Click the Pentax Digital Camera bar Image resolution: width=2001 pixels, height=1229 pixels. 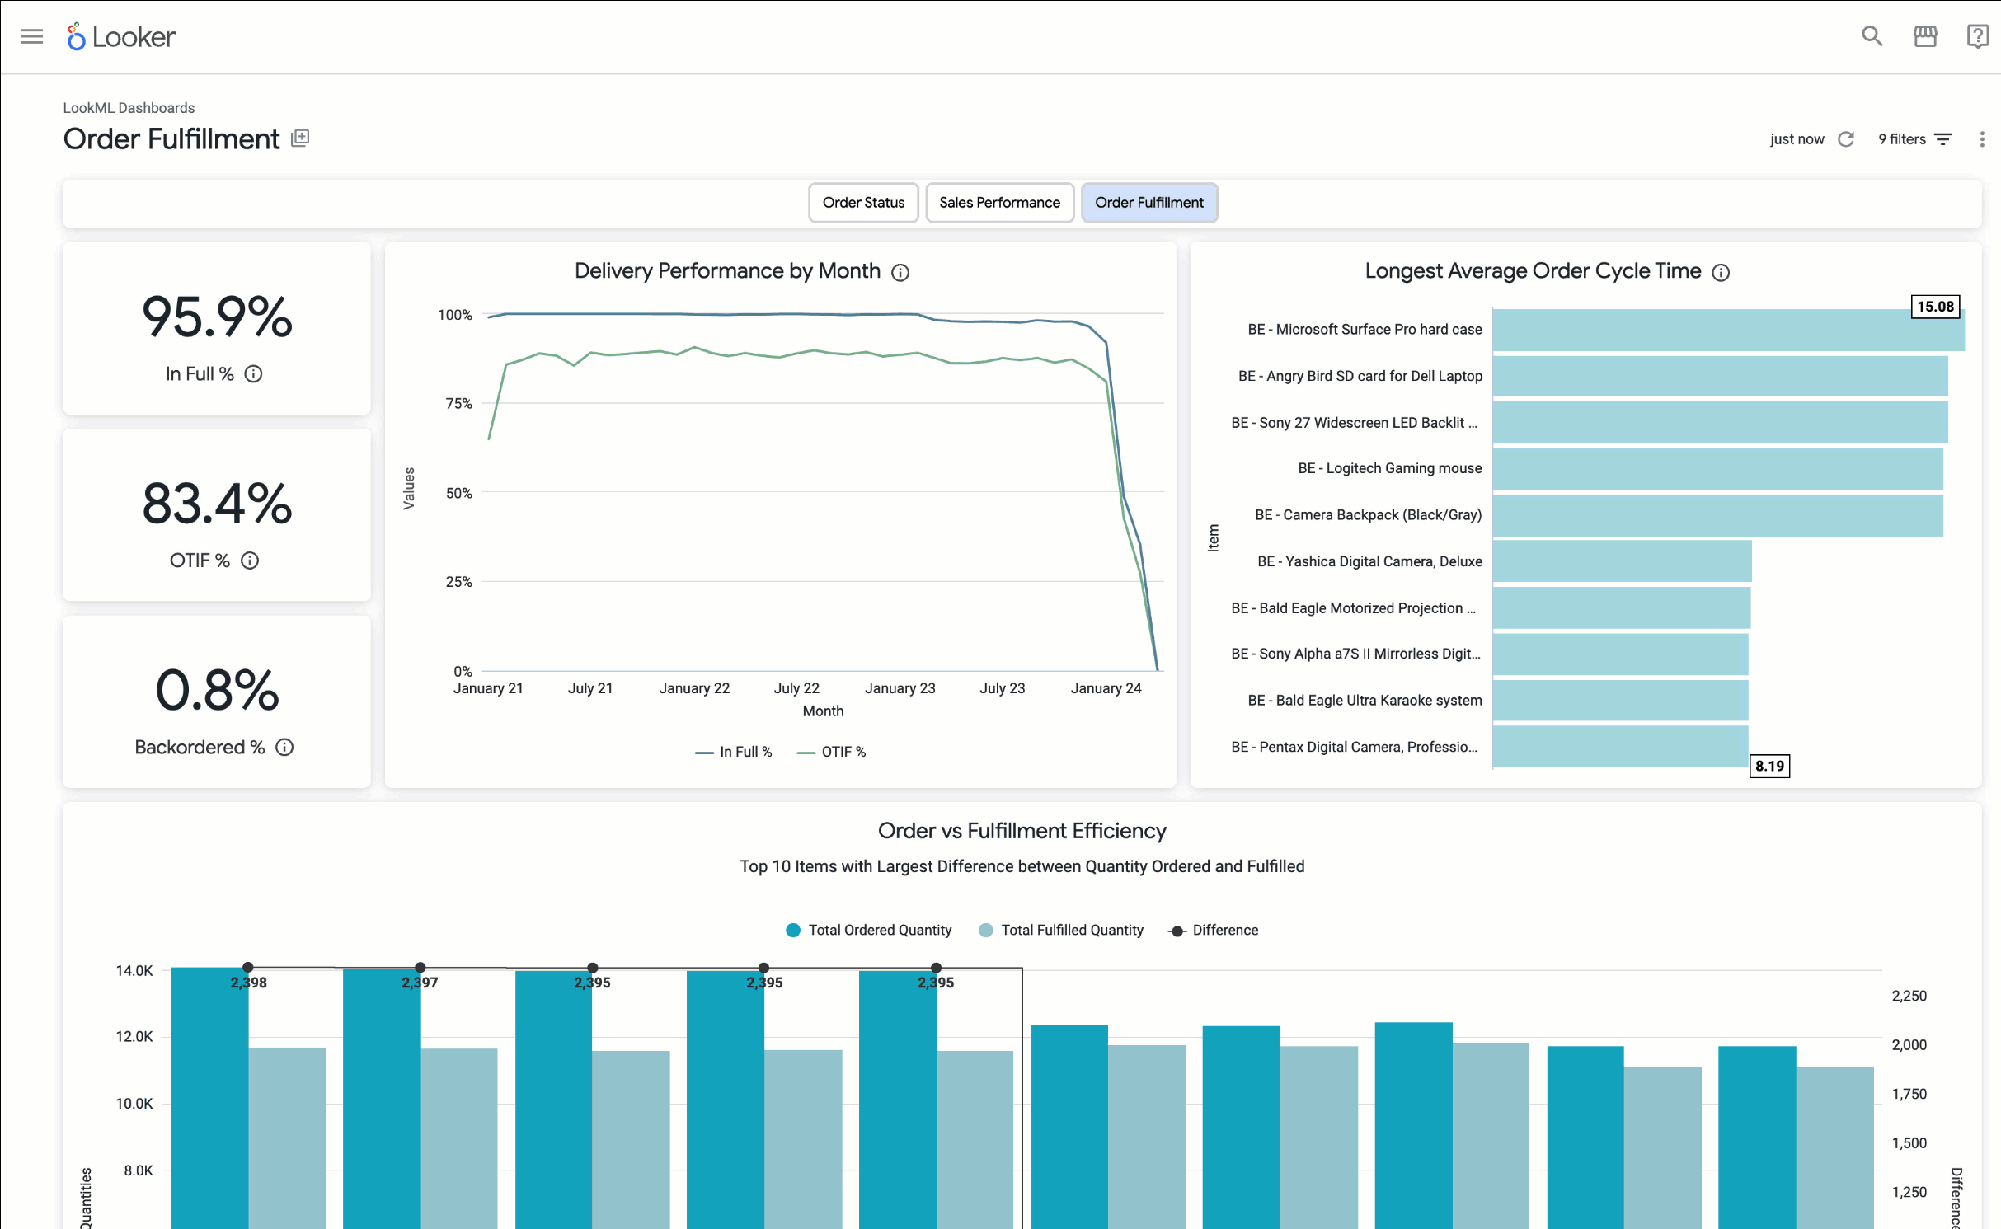pos(1620,747)
